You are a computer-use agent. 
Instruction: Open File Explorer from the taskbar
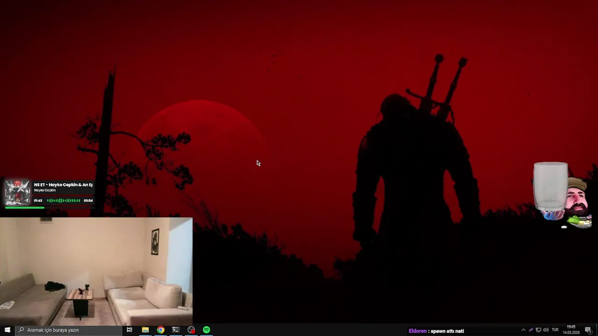[x=145, y=330]
